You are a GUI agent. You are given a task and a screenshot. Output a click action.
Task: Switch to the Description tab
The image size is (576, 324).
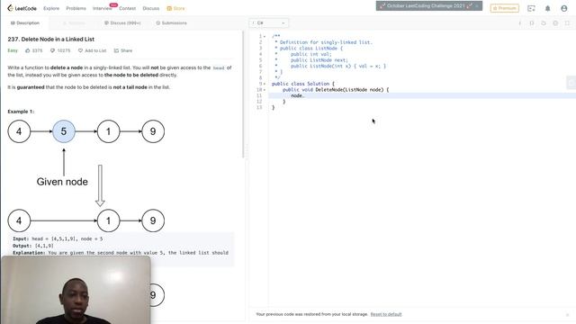25,22
